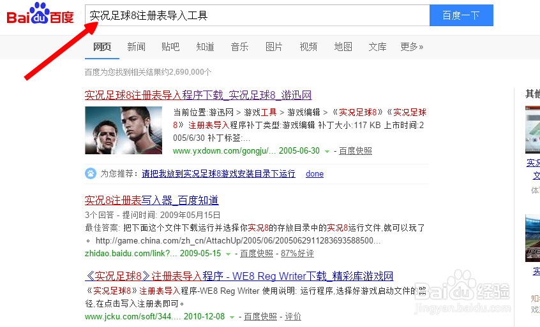The width and height of the screenshot is (540, 327).
Task: Click the search input field
Action: pos(257,15)
